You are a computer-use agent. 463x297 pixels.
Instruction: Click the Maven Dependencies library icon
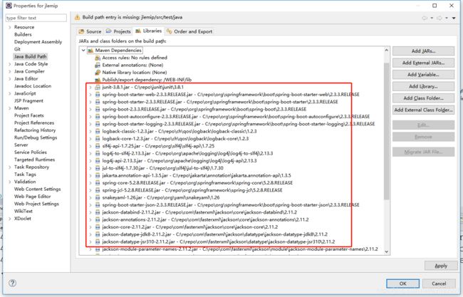point(90,51)
